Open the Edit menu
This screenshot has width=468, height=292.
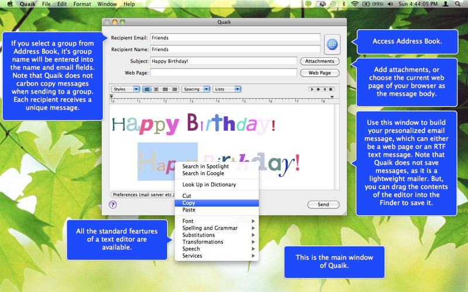[x=62, y=4]
